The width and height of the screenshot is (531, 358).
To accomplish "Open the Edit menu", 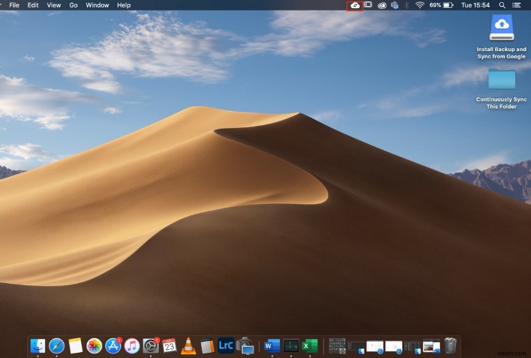I will click(x=33, y=5).
